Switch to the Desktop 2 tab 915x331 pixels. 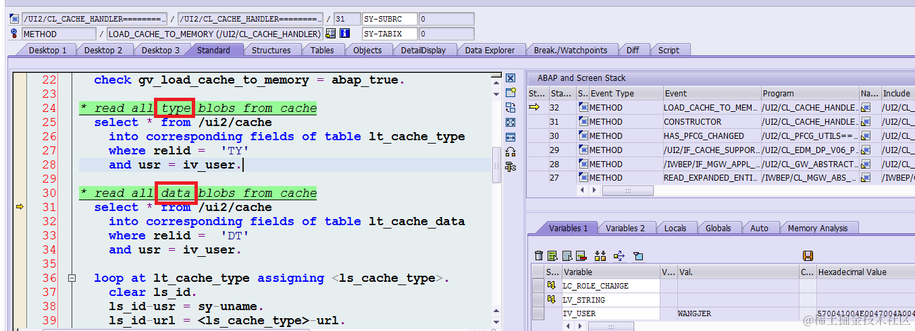pyautogui.click(x=103, y=50)
